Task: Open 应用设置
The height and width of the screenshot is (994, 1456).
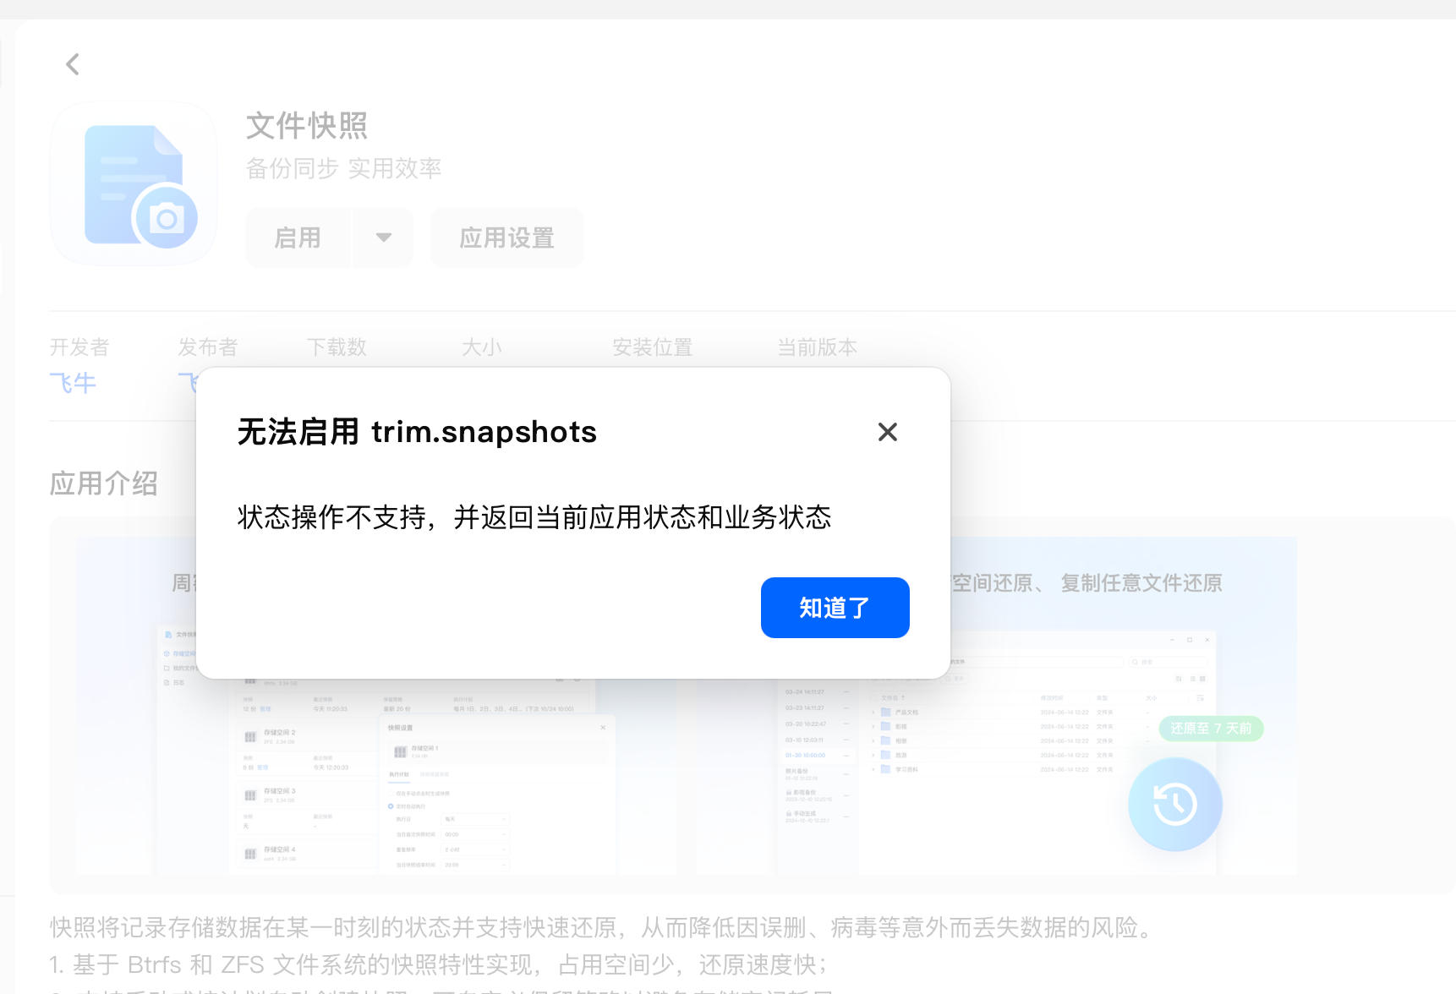Action: click(506, 238)
